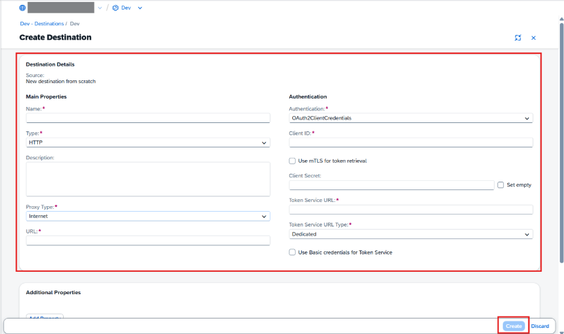
Task: Go to Dev - Destinations breadcrumb
Action: pyautogui.click(x=42, y=24)
